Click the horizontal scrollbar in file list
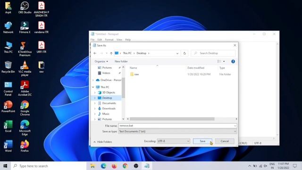 (x=172, y=119)
